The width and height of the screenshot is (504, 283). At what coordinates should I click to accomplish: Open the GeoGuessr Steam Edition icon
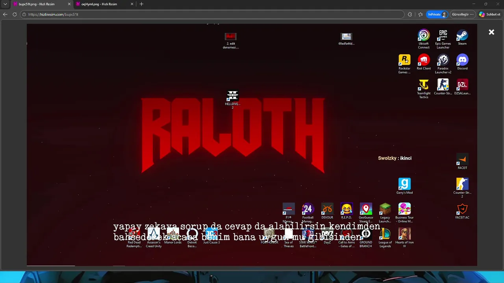tap(366, 213)
